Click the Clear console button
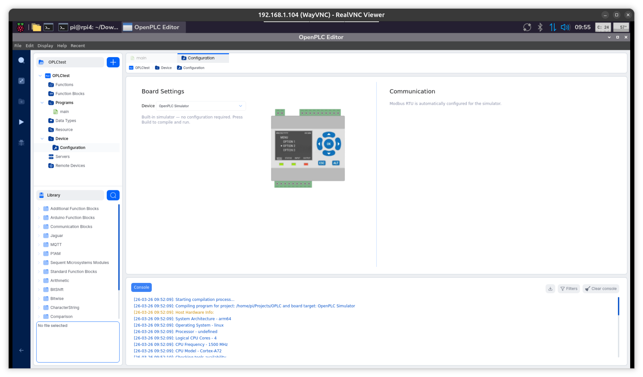This screenshot has height=377, width=643. coord(601,289)
